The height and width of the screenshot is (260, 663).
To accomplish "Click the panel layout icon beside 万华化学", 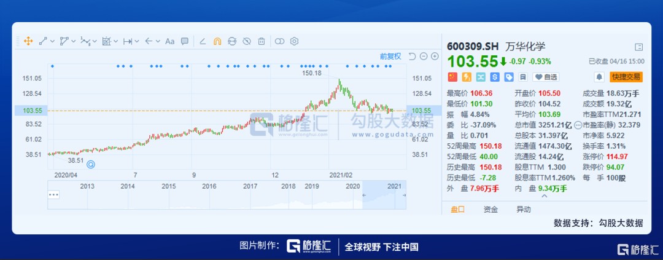I will coord(638,47).
